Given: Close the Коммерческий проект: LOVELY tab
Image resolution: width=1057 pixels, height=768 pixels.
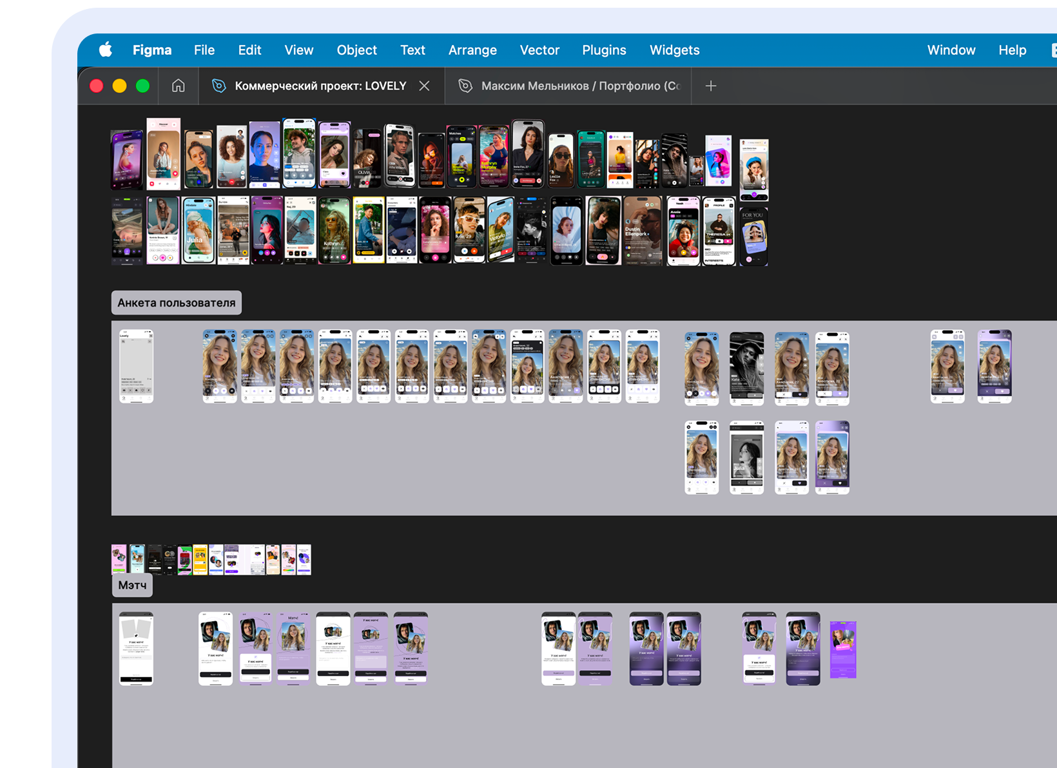Looking at the screenshot, I should tap(424, 86).
